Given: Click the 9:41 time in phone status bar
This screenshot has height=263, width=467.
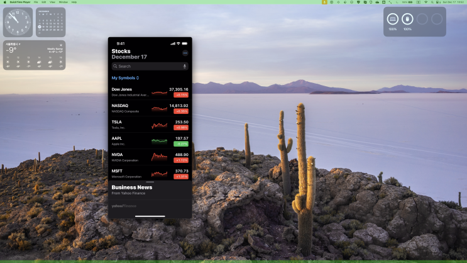Looking at the screenshot, I should coord(121,43).
